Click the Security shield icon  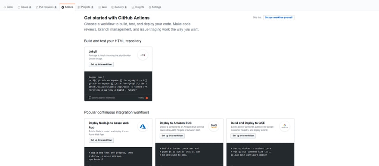(112, 7)
